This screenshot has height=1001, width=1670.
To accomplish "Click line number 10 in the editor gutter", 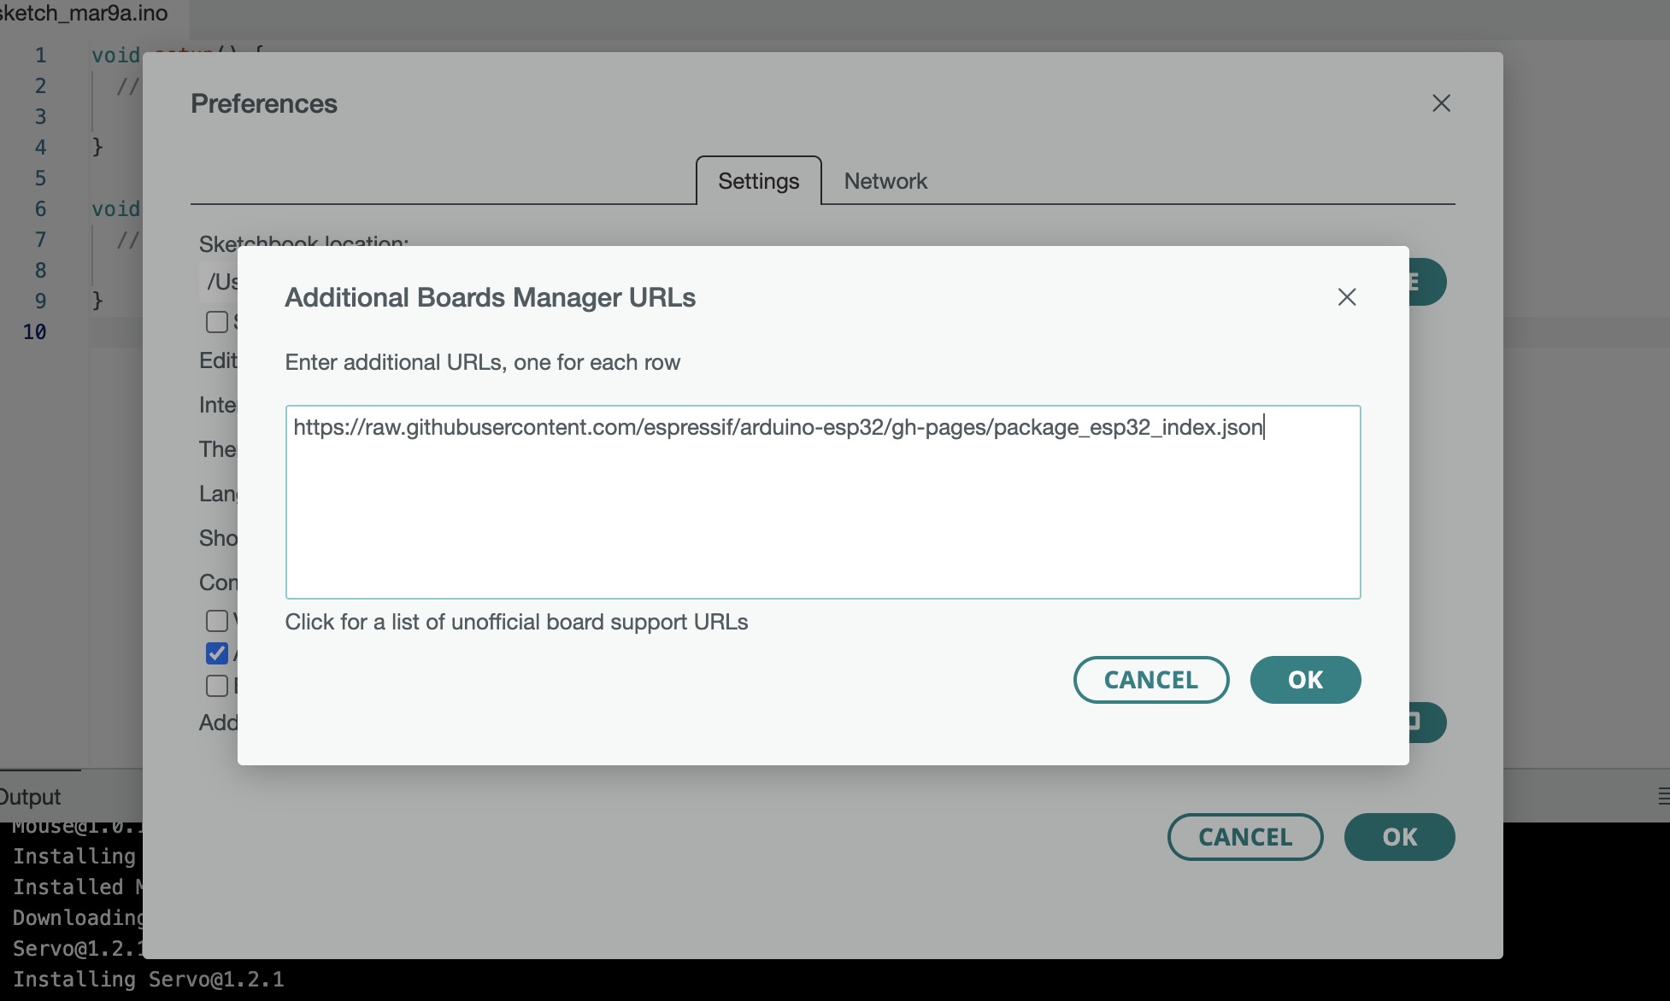I will click(x=34, y=332).
